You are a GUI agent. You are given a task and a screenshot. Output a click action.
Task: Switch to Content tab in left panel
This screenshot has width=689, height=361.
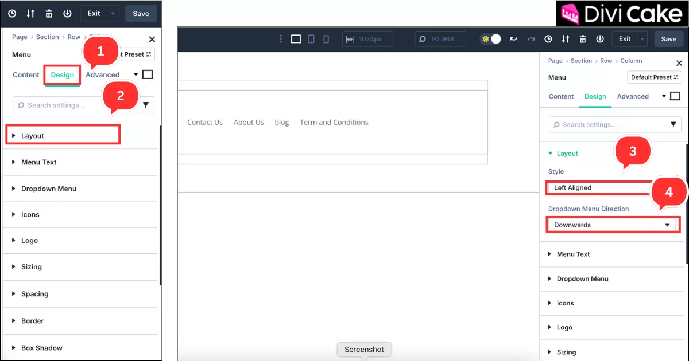tap(26, 74)
